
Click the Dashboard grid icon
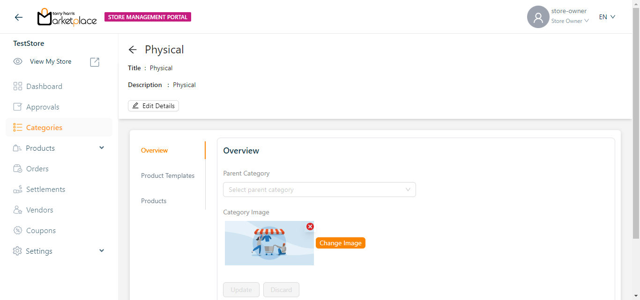click(x=18, y=86)
